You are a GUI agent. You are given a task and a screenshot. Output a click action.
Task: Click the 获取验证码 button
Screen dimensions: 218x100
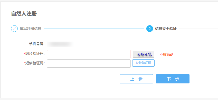[143, 63]
